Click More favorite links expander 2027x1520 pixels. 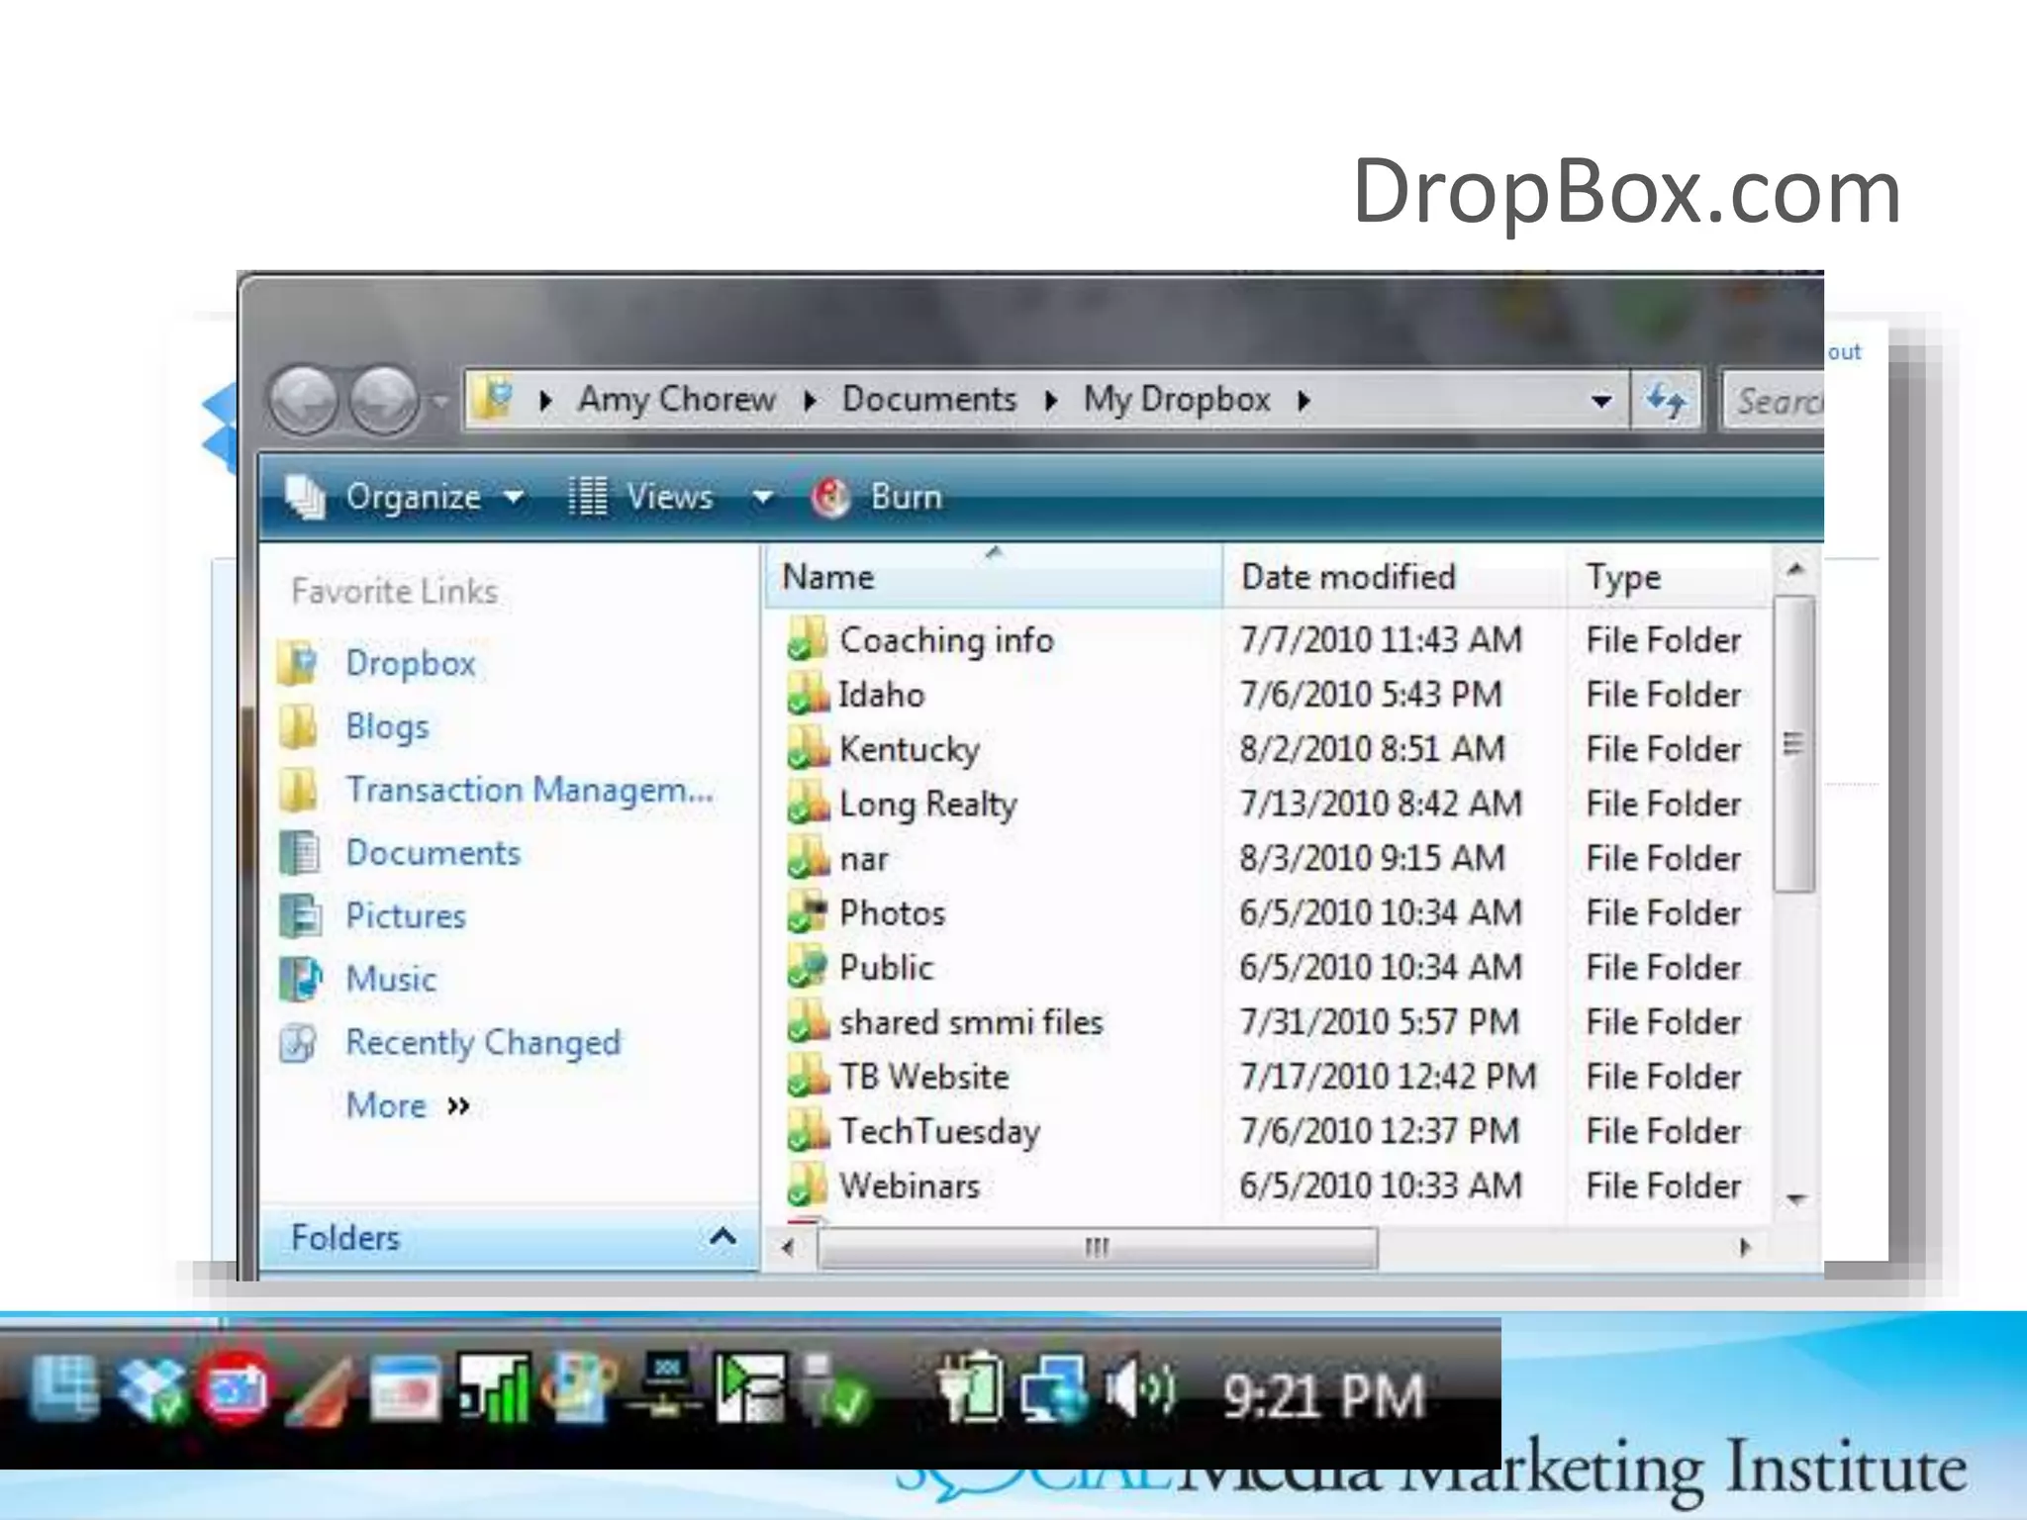408,1105
